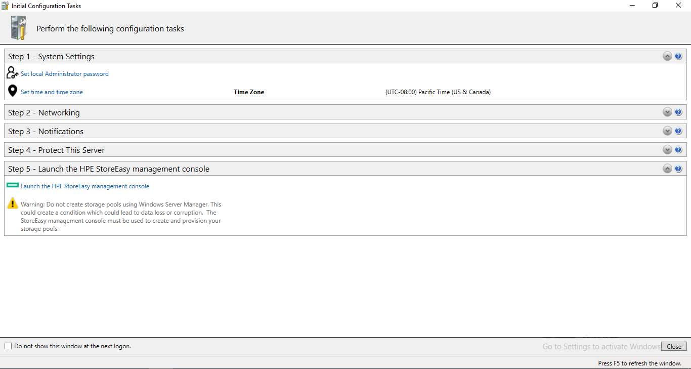
Task: Open Set time and time zone
Action: point(52,92)
